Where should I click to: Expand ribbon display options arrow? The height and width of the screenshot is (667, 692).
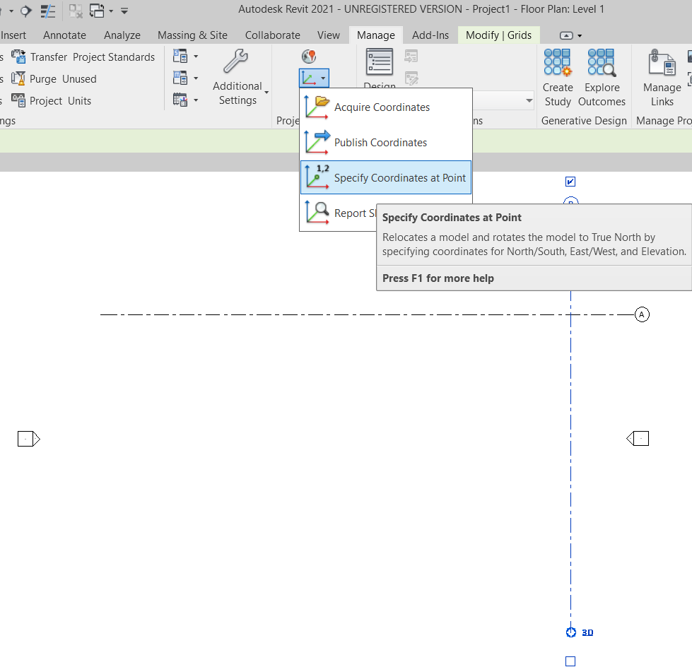[x=580, y=36]
